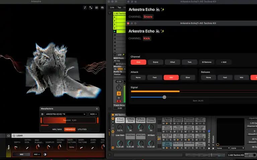Click the windows overlay icon in Arkestra toolbar
The height and width of the screenshot is (160, 257).
click(102, 8)
